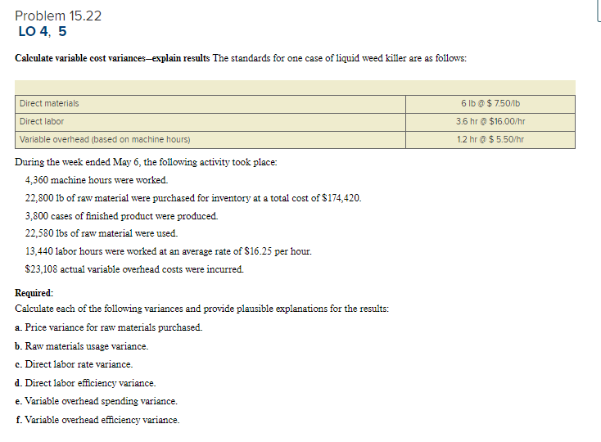
Task: Select 'Variable overhead (based on machine hours)' cell
Action: pyautogui.click(x=210, y=139)
